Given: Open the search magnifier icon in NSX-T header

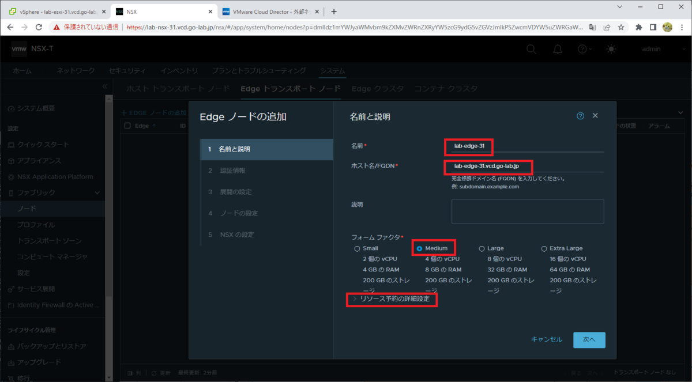Looking at the screenshot, I should (532, 50).
